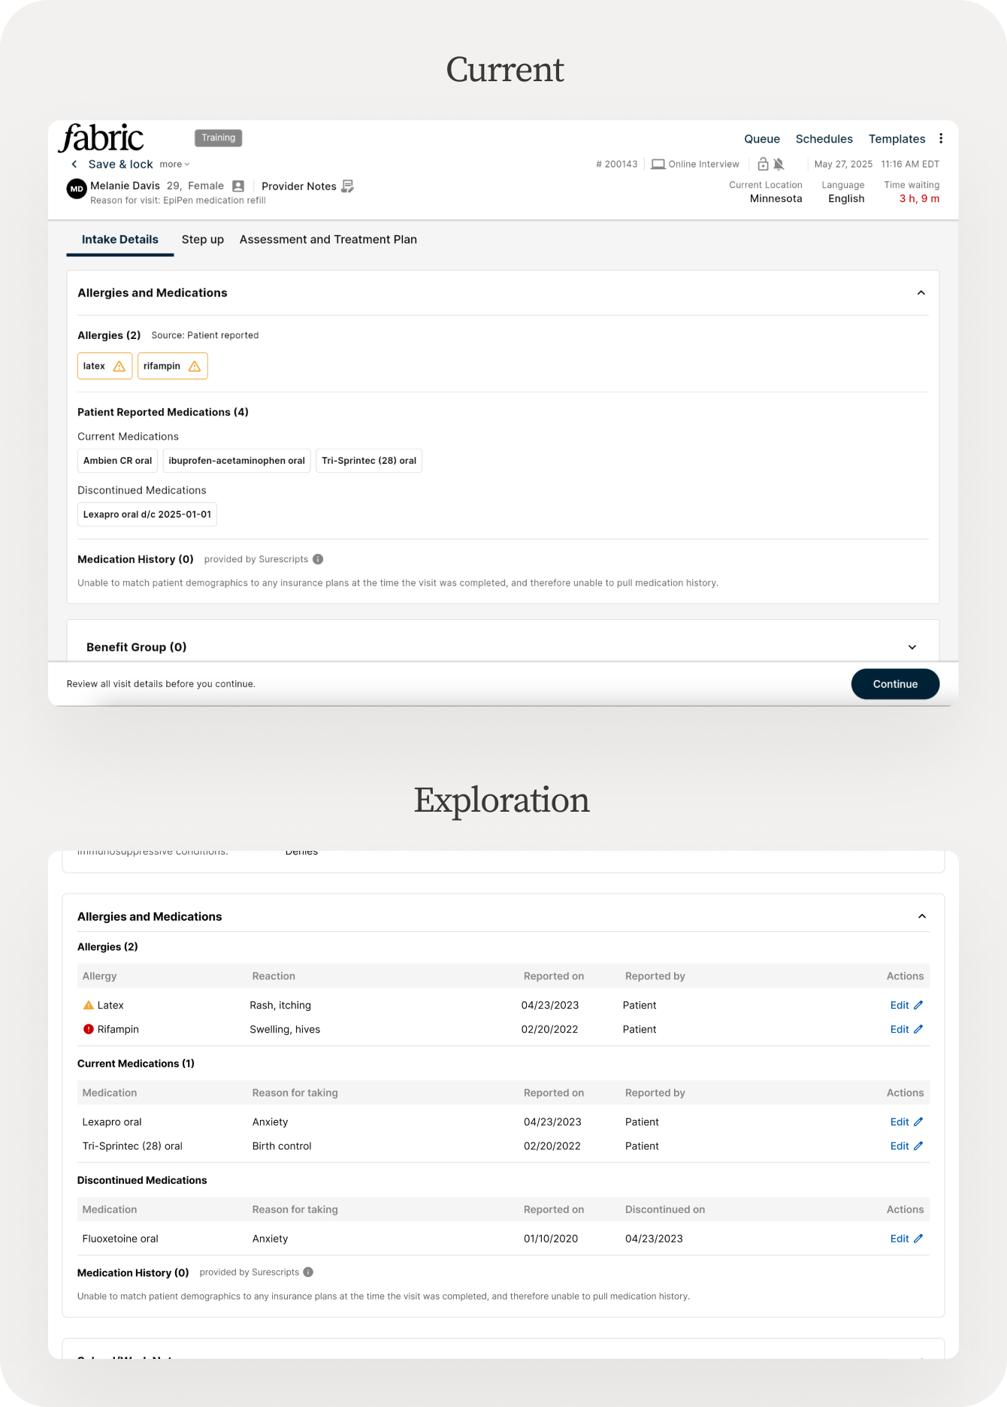Open the Queue menu item
Viewport: 1007px width, 1407px height.
(x=762, y=139)
